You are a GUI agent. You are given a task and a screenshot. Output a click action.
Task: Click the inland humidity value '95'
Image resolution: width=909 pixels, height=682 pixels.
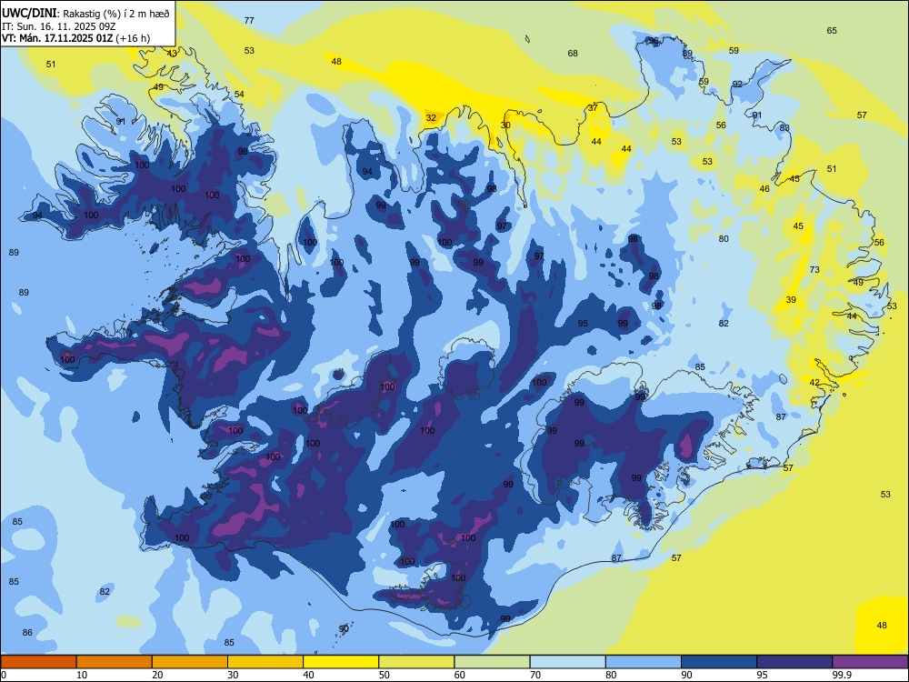click(583, 324)
